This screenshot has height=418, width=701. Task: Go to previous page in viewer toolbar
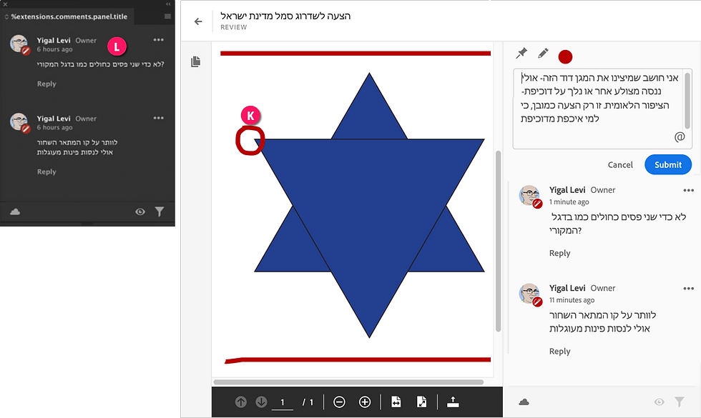(x=241, y=402)
